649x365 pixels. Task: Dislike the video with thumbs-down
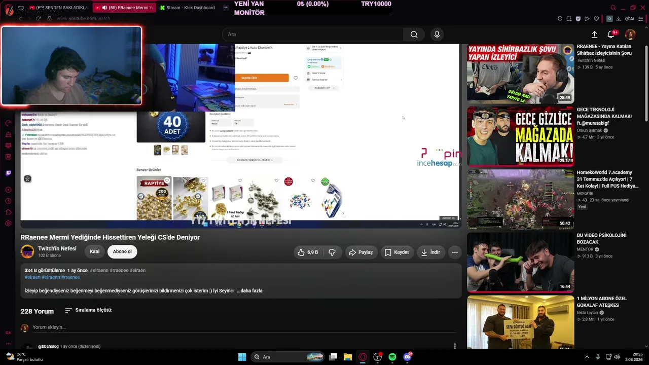[332, 252]
